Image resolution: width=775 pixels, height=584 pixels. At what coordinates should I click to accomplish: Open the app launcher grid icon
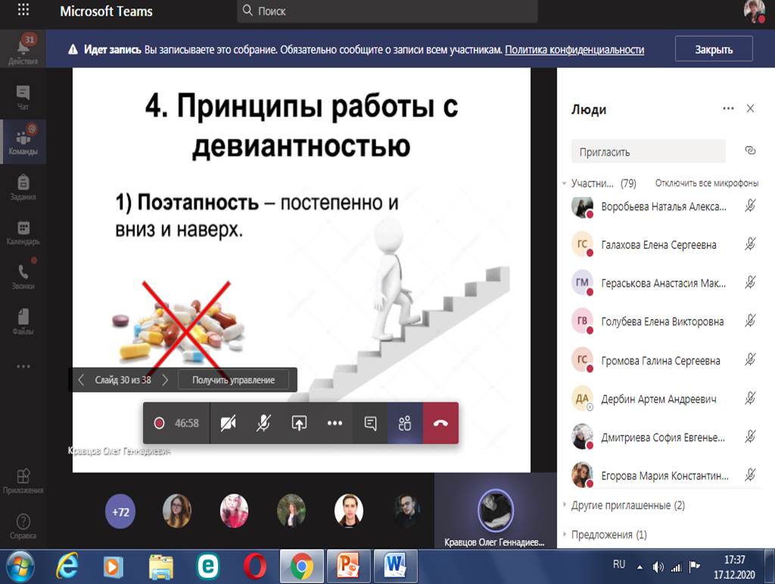click(x=23, y=11)
